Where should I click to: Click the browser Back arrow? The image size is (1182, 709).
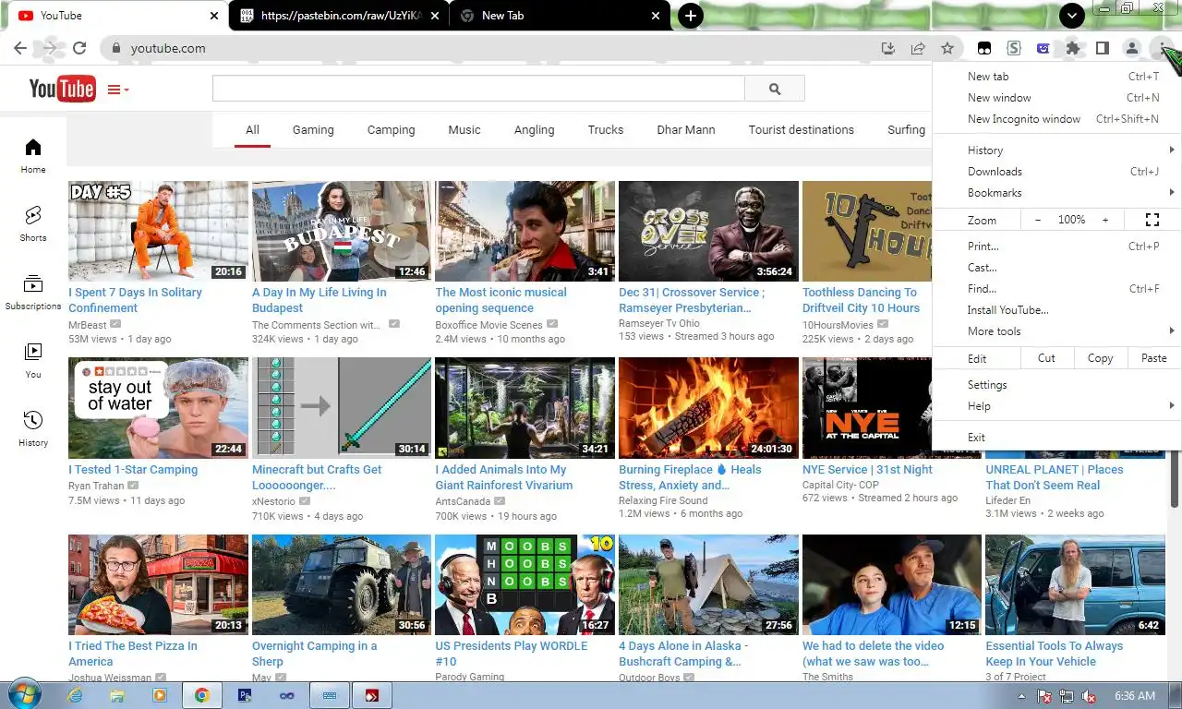click(x=20, y=48)
